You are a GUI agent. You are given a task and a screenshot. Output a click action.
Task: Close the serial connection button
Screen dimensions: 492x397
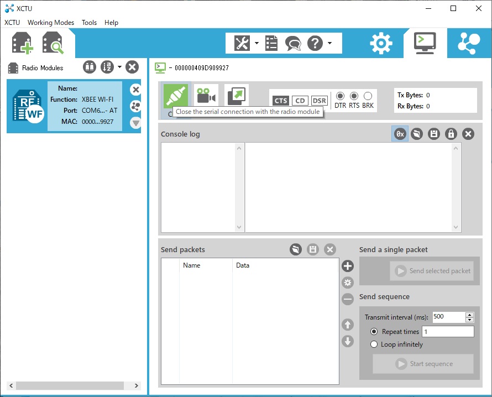(x=176, y=96)
